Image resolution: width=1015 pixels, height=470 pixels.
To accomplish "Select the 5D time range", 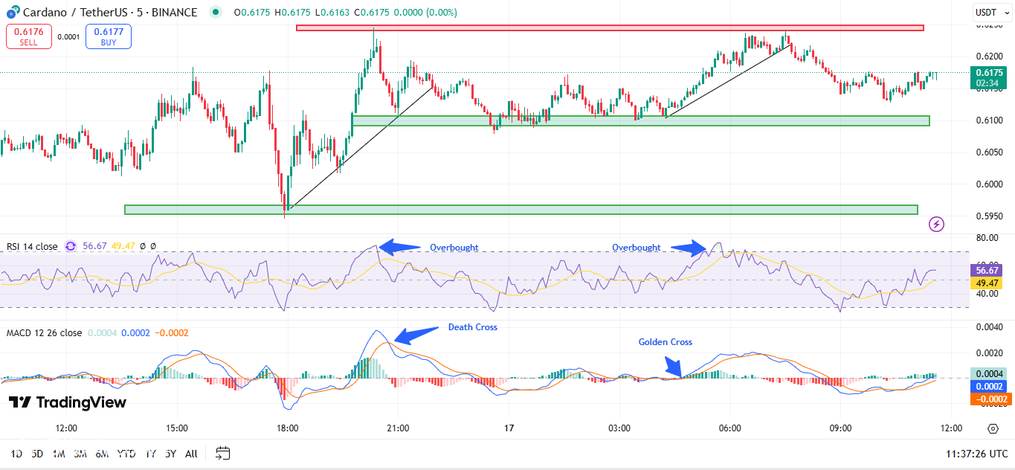I will click(37, 453).
